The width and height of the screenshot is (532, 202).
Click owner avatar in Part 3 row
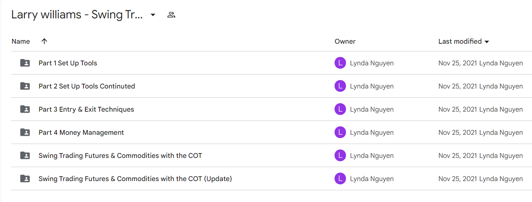[340, 109]
